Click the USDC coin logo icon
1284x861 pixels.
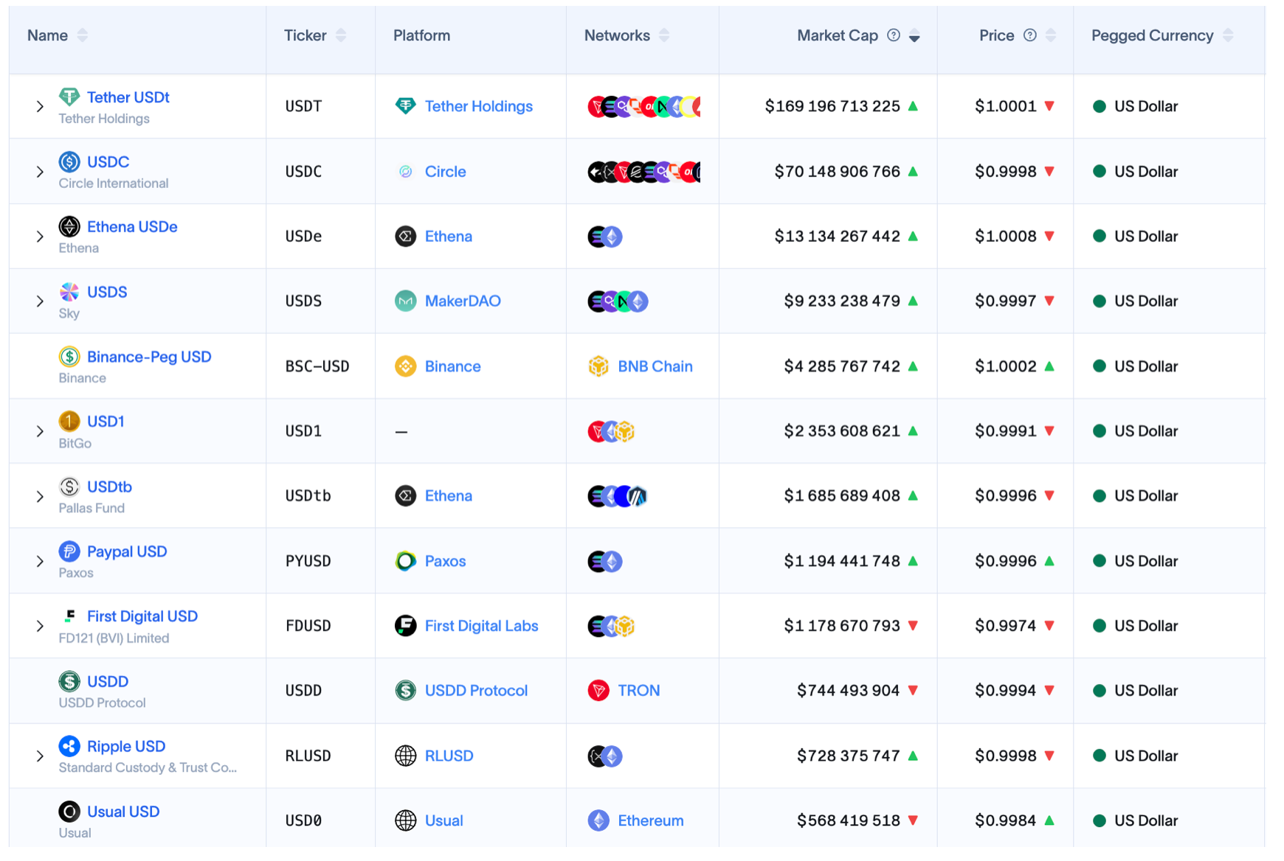click(x=69, y=161)
